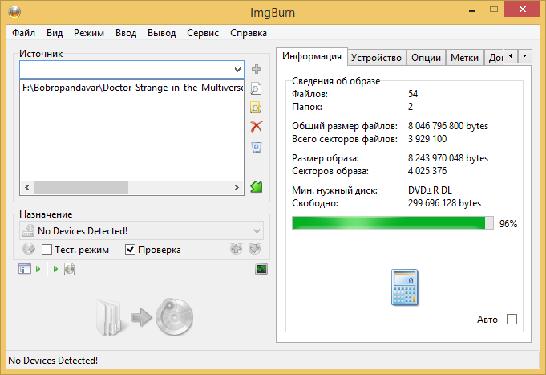546x375 pixels.
Task: Click source list scroll right arrow
Action: [x=236, y=187]
